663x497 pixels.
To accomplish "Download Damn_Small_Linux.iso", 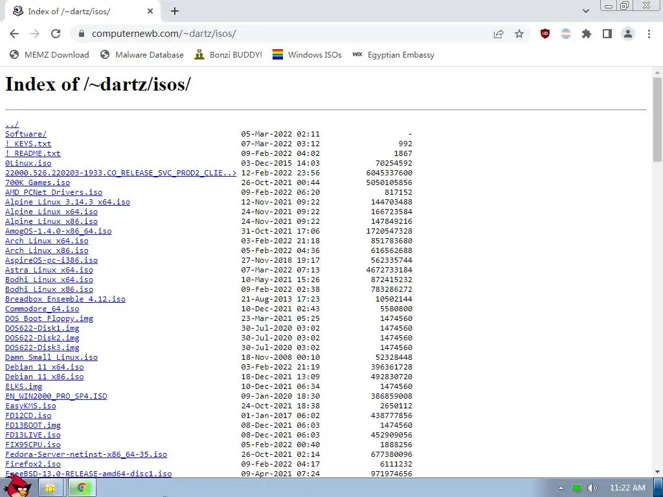I will pos(51,357).
